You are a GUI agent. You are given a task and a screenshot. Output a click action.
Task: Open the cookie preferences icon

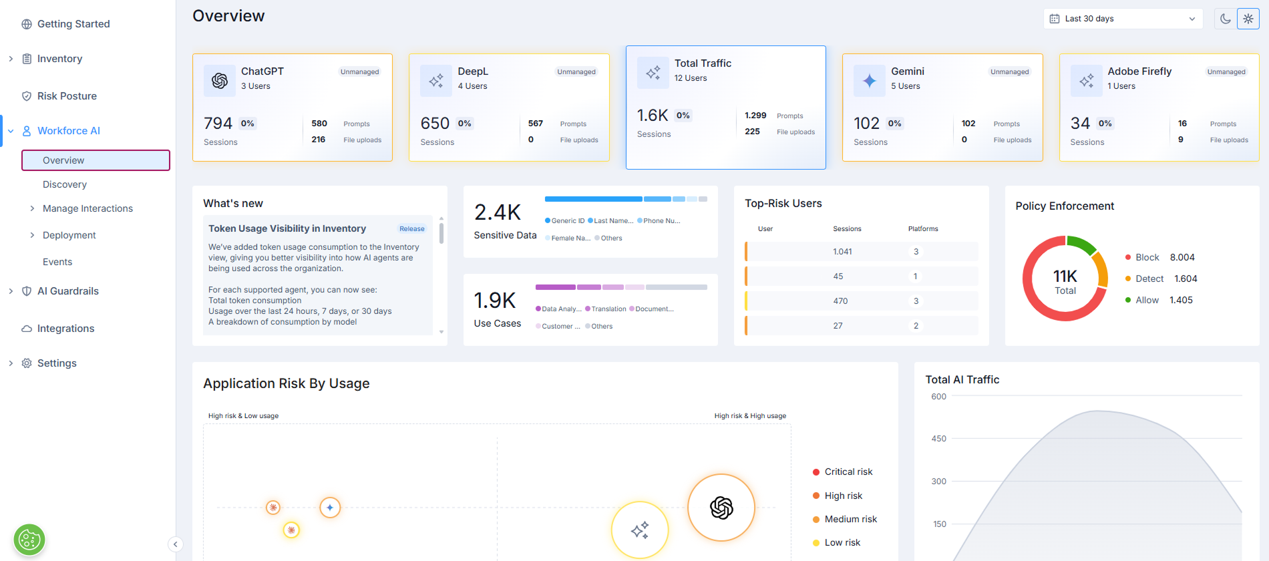coord(29,540)
